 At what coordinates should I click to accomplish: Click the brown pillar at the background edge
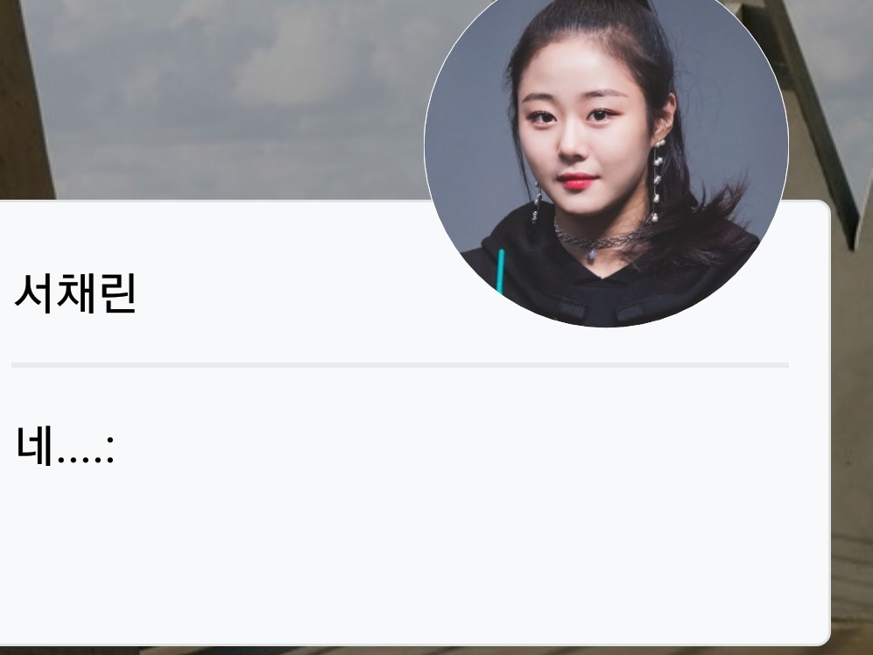point(25,100)
